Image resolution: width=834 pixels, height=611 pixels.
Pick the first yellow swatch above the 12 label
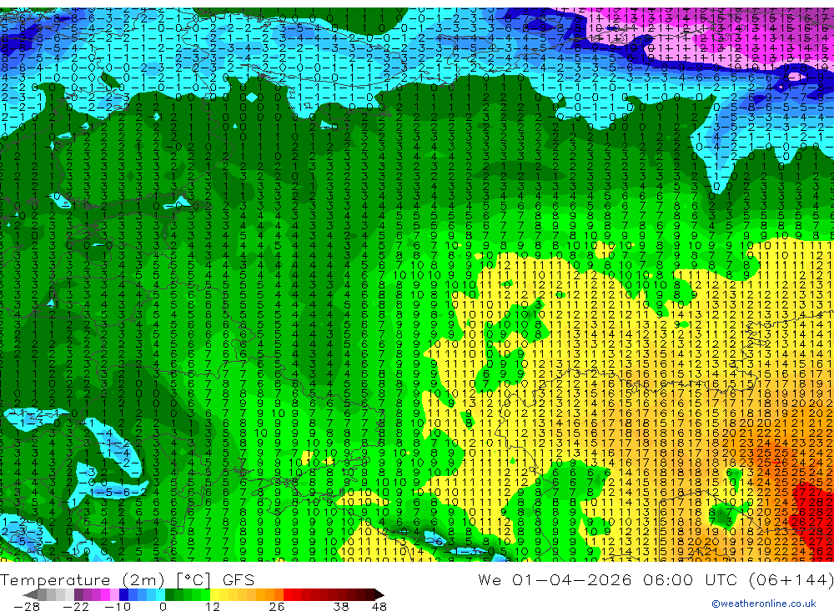pyautogui.click(x=214, y=594)
